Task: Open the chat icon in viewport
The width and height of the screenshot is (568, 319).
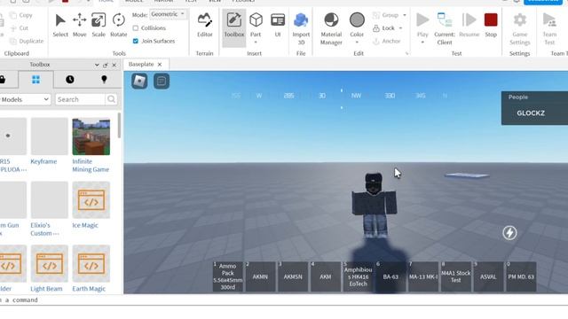Action: pyautogui.click(x=162, y=81)
